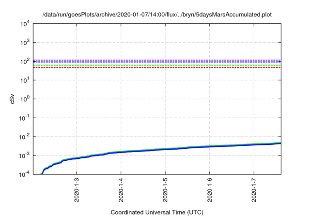310x217 pixels.
Task: Click the 10^-2 y-axis tick label
Action: [25, 137]
